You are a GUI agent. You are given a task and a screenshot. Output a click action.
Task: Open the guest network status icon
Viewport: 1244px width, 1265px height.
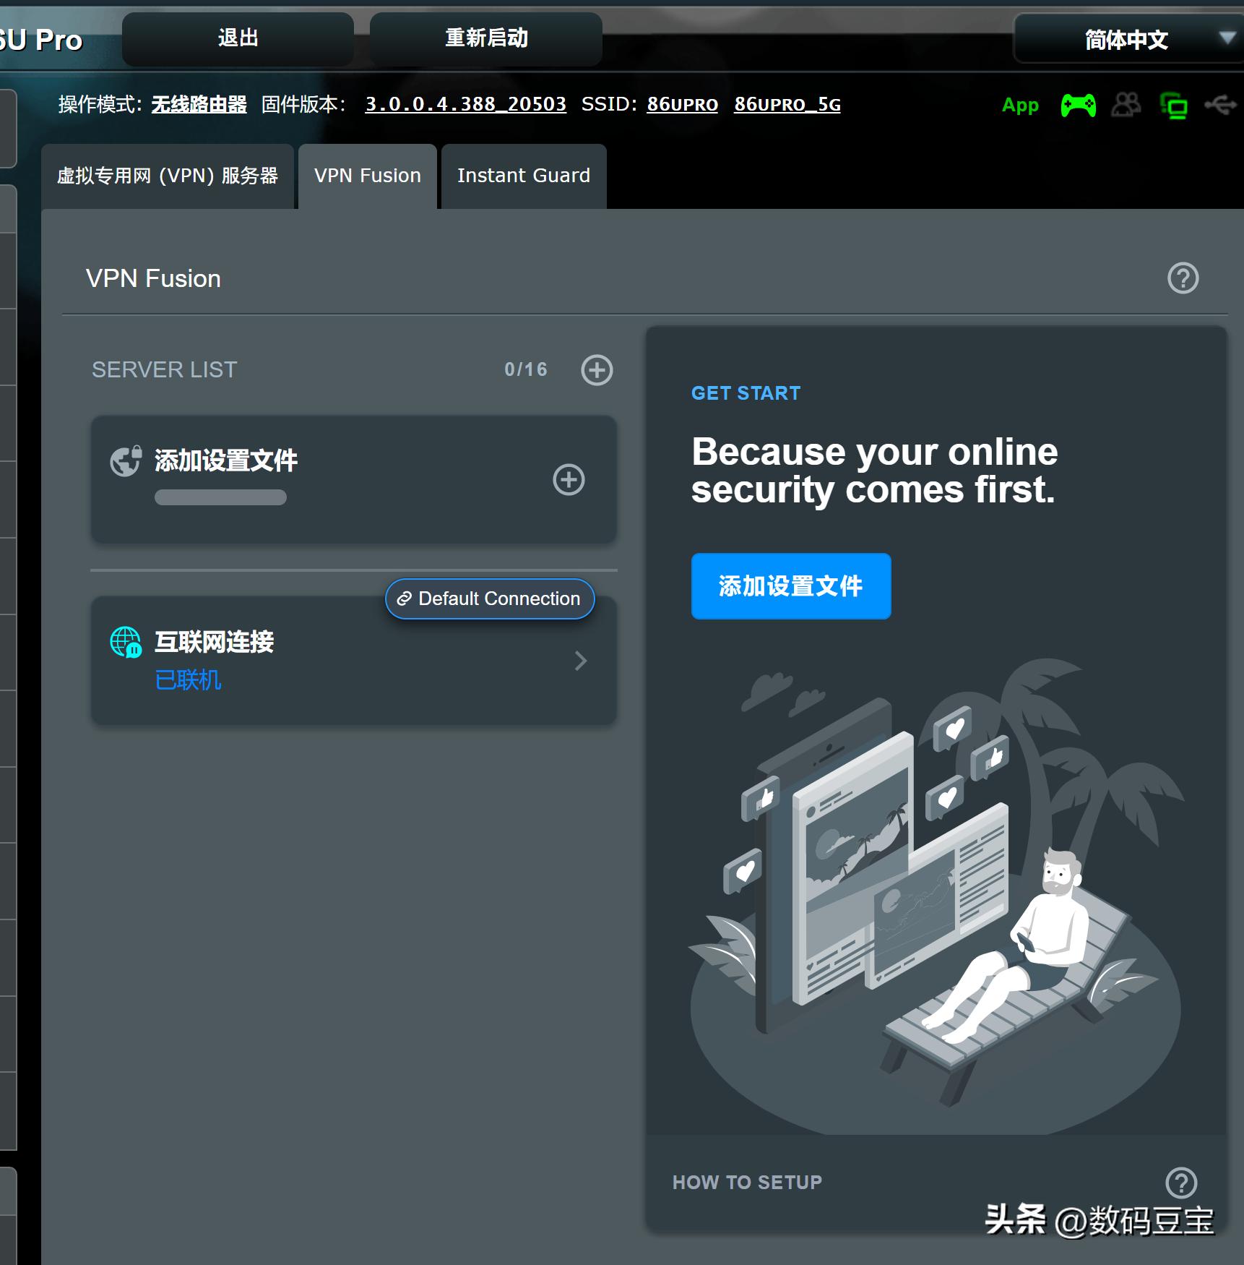tap(1126, 105)
